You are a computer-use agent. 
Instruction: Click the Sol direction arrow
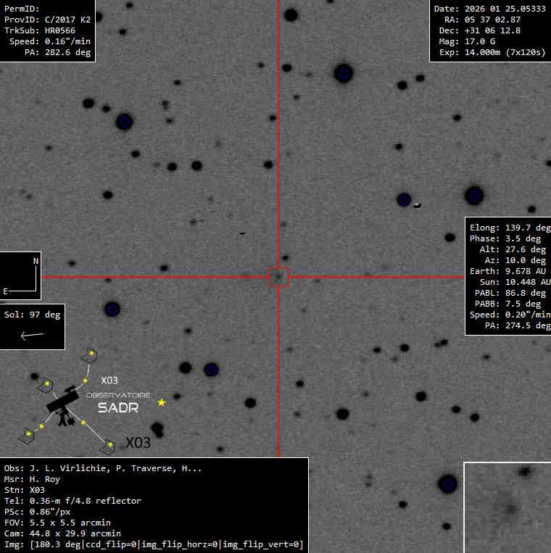[32, 335]
